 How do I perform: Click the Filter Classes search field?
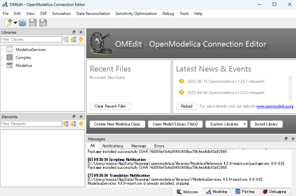point(31,39)
